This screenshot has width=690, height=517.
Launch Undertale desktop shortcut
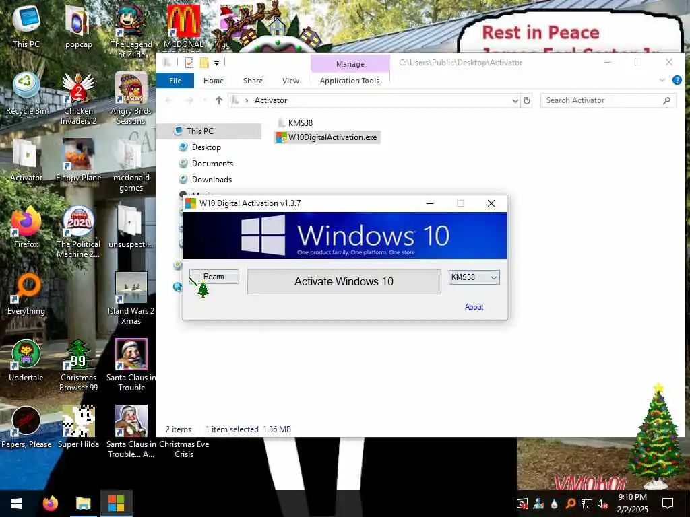pos(26,361)
